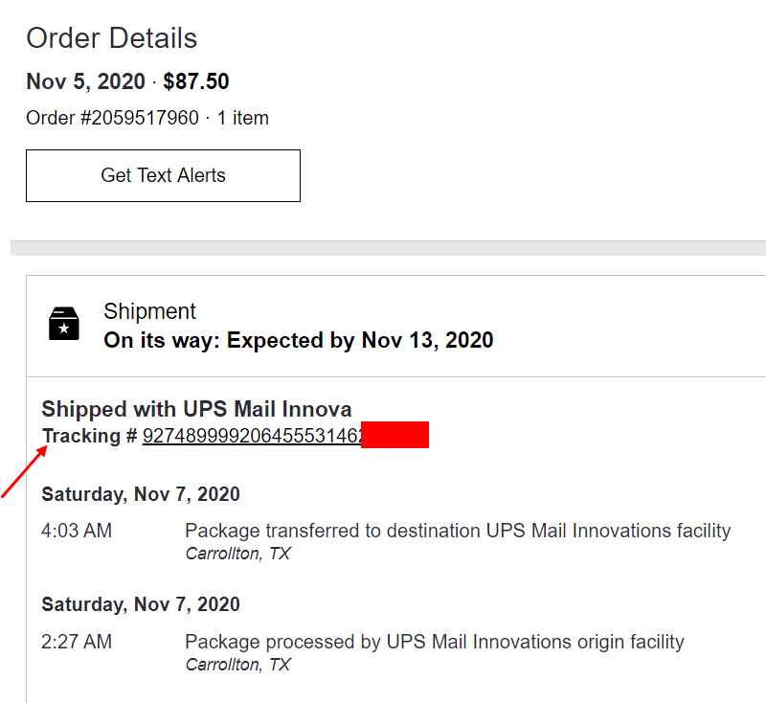Click the Shipment section label
Screen dimensions: 766x703
tap(149, 311)
